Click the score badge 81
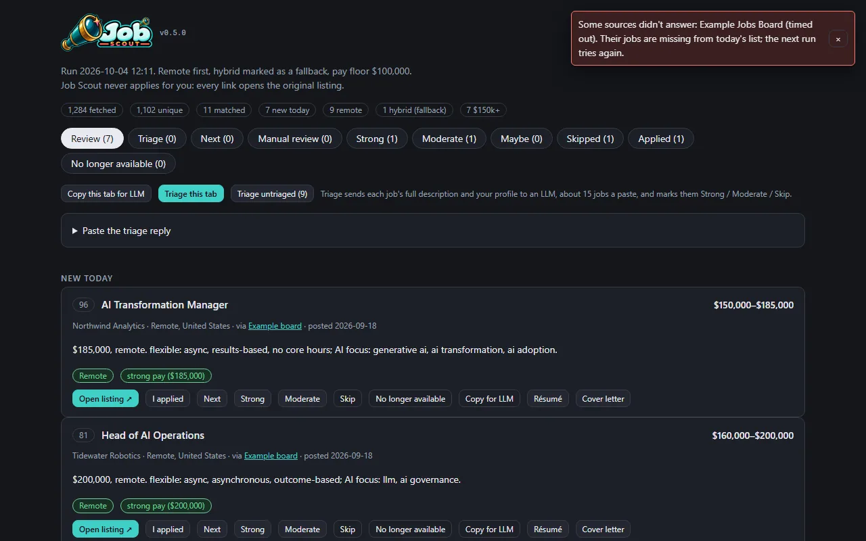Screen dimensions: 866x541 point(83,436)
